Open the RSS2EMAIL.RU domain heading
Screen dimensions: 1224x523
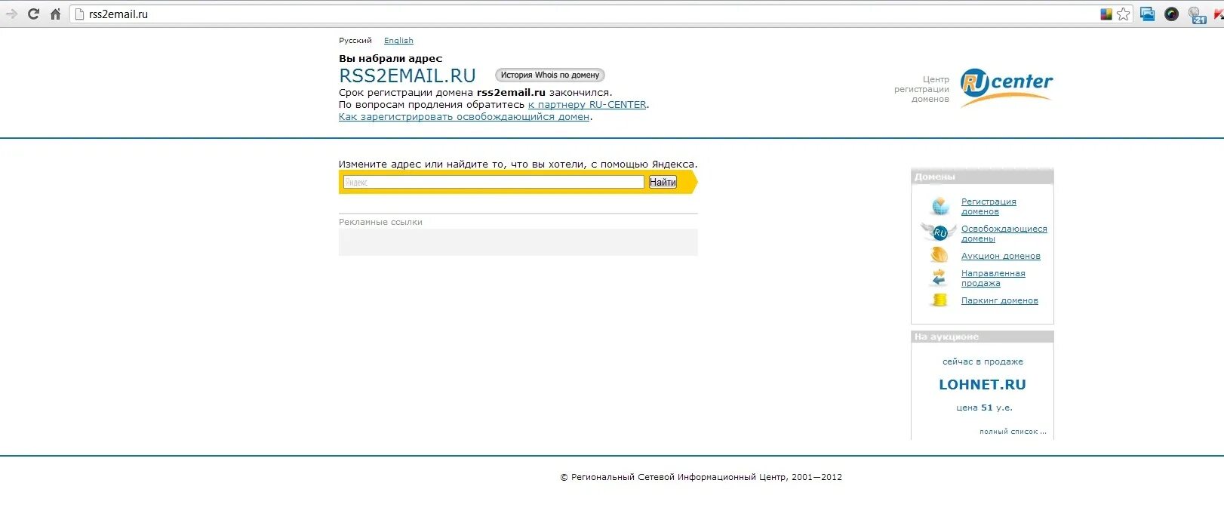(x=407, y=75)
